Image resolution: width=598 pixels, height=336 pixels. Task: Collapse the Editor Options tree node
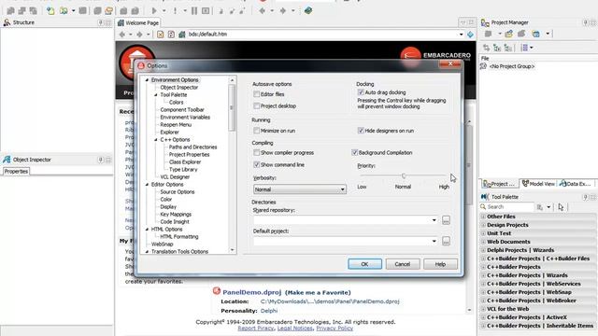[x=147, y=185]
